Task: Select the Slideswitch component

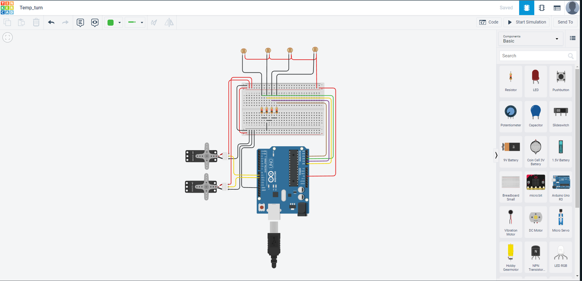Action: coord(561,116)
